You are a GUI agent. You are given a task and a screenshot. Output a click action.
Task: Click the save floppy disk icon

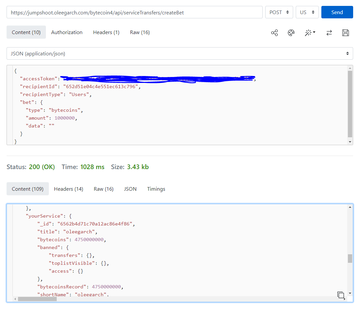(345, 33)
